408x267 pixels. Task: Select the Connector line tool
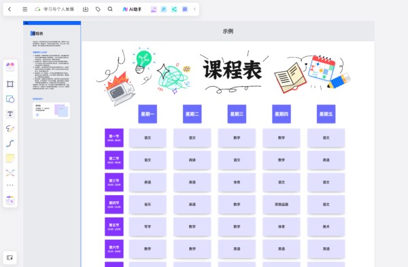coord(10,144)
